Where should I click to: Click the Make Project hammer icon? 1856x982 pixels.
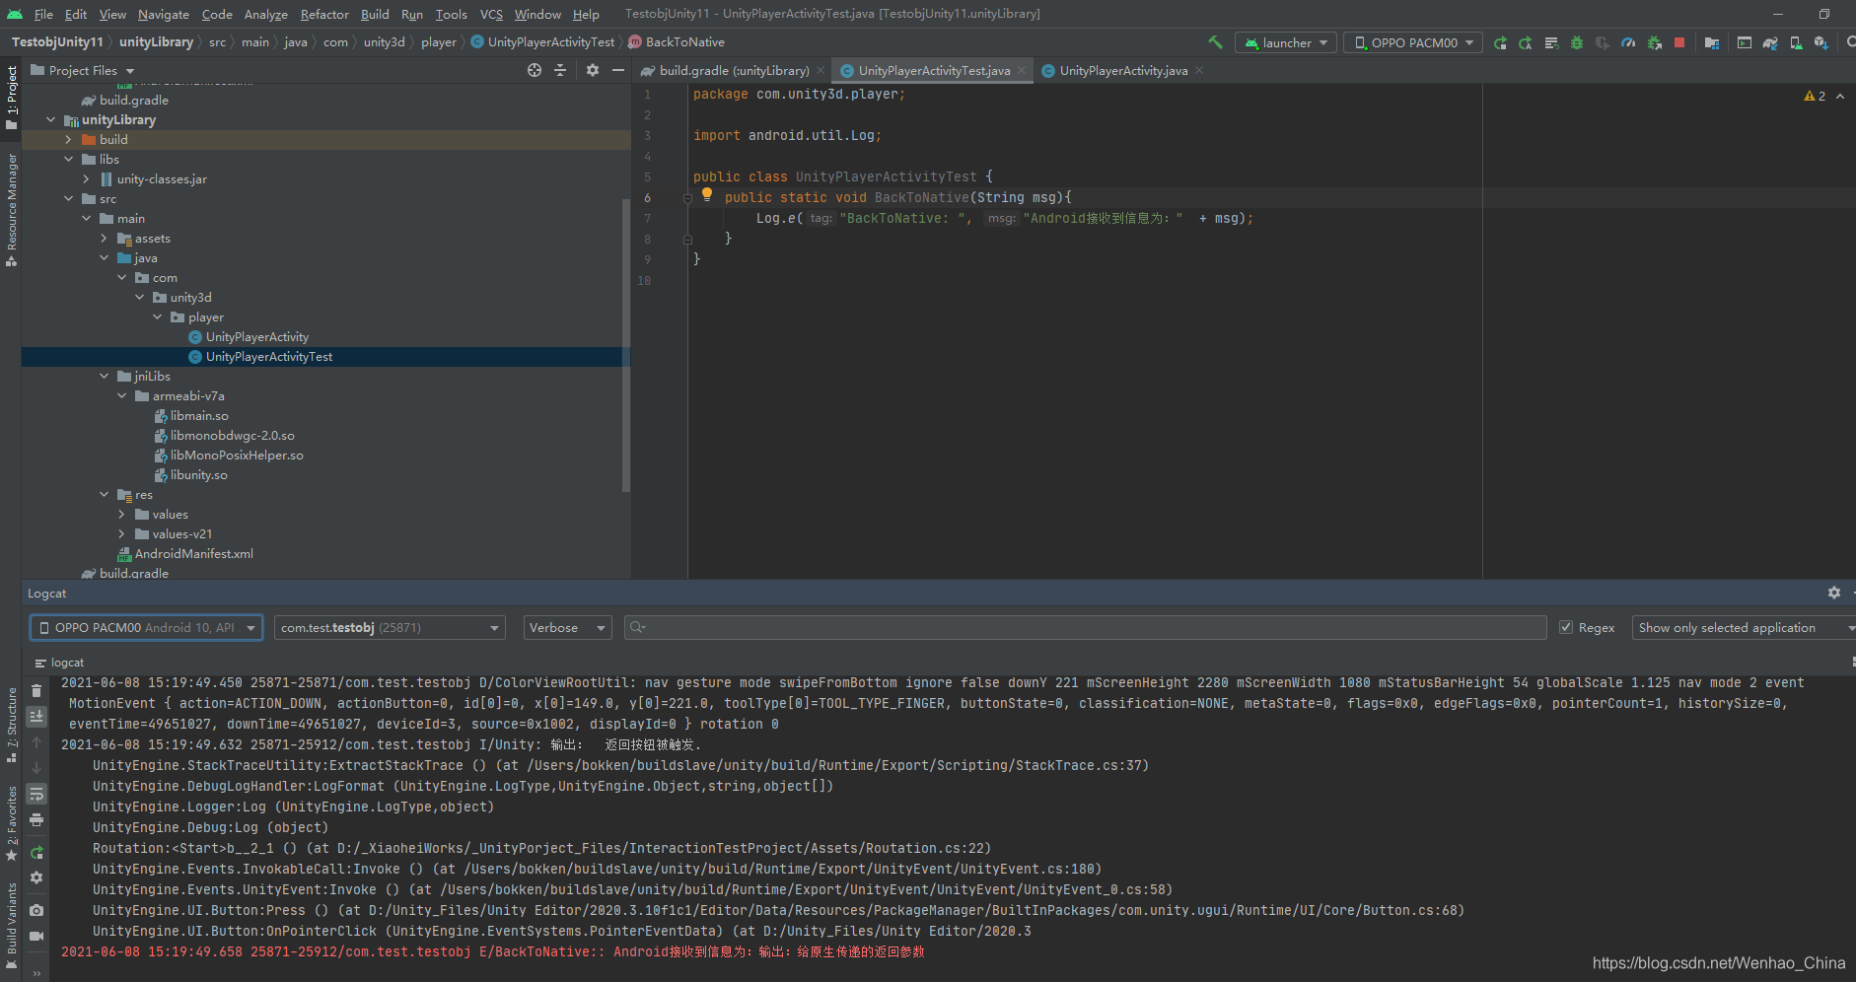click(x=1215, y=42)
